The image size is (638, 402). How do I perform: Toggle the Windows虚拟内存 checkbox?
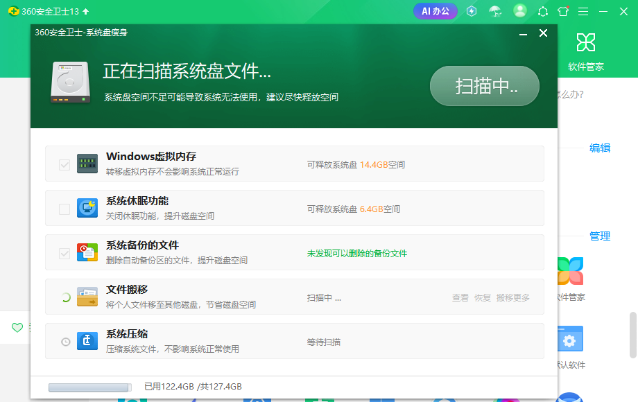[64, 165]
